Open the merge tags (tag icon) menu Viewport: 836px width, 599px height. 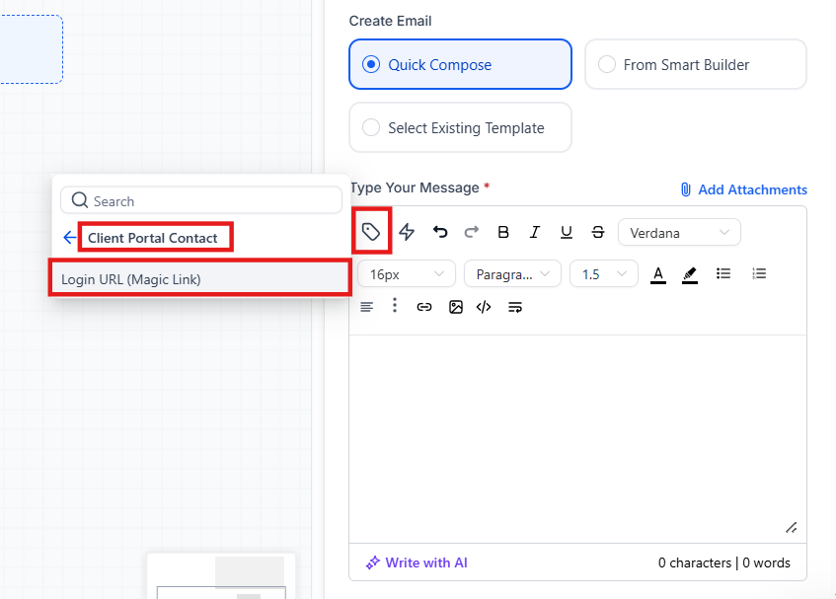coord(371,232)
